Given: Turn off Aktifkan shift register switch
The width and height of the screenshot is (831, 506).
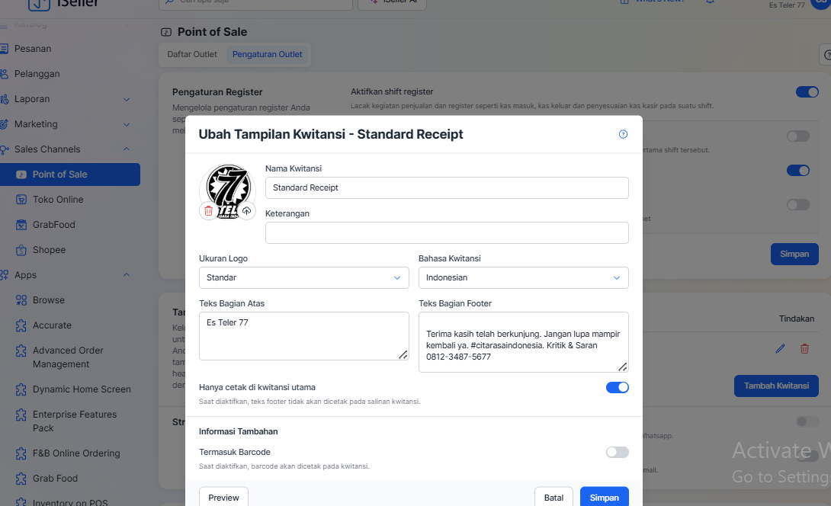Looking at the screenshot, I should click(x=807, y=92).
